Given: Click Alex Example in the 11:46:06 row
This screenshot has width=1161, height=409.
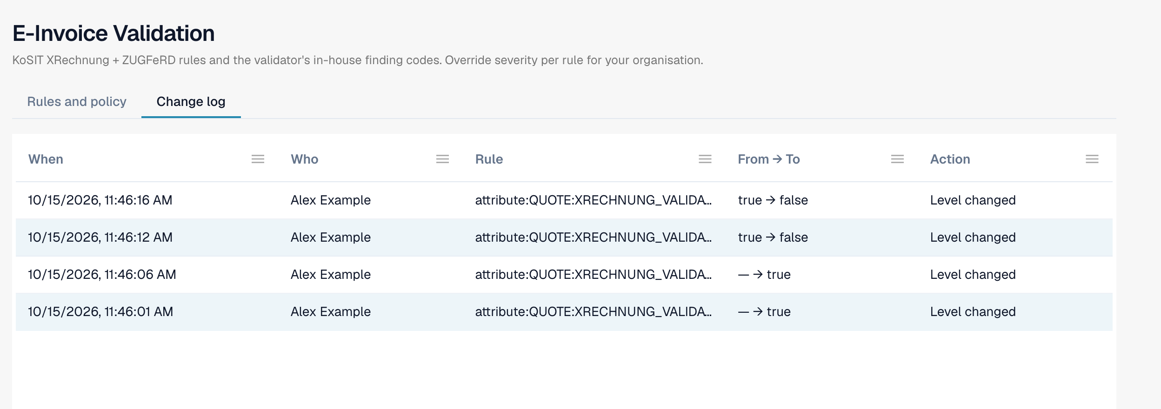Looking at the screenshot, I should pyautogui.click(x=331, y=275).
